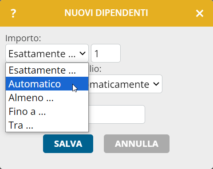Focus the amount field containing 1

[x=106, y=53]
